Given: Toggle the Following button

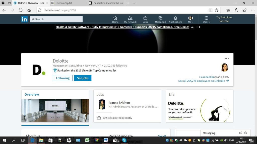Looking at the screenshot, I should tap(62, 78).
